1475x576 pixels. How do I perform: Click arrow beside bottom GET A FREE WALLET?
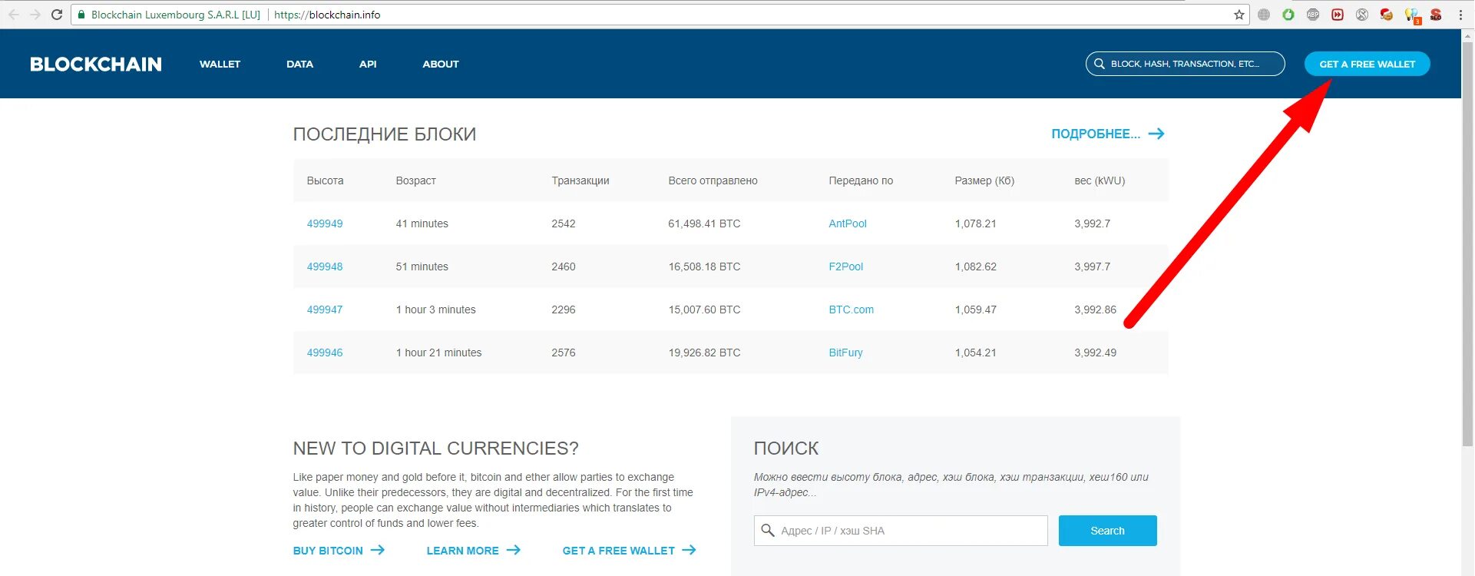point(690,550)
